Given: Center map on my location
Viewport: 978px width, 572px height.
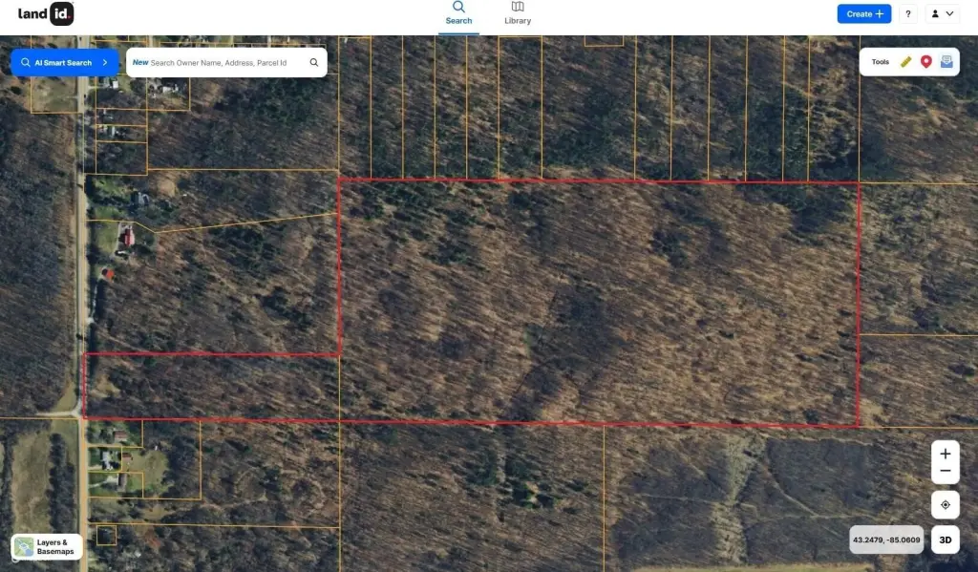Looking at the screenshot, I should 946,504.
